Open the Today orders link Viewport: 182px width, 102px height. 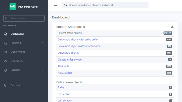(61, 87)
